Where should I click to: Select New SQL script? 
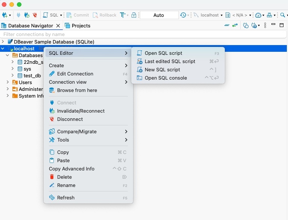click(178, 70)
